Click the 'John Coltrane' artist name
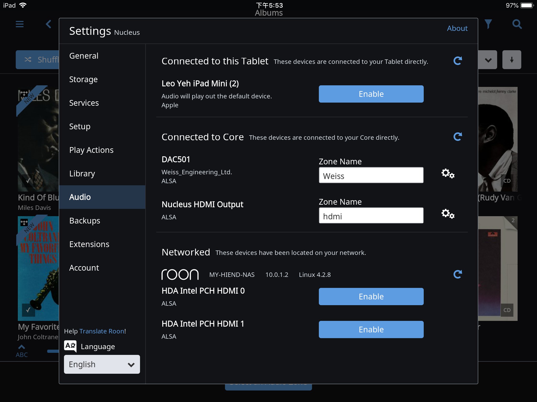 pos(38,337)
